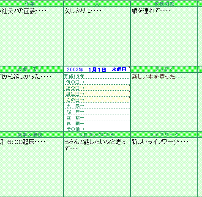The width and height of the screenshot is (202, 197).
Task: Click the 人 column header cell
Action: click(x=97, y=4)
